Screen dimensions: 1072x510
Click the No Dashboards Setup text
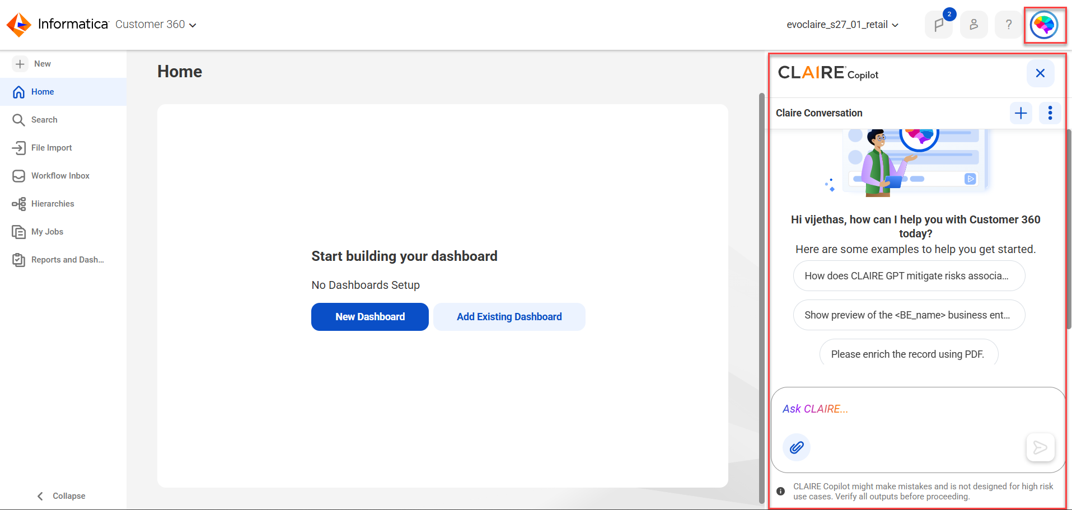coord(366,286)
